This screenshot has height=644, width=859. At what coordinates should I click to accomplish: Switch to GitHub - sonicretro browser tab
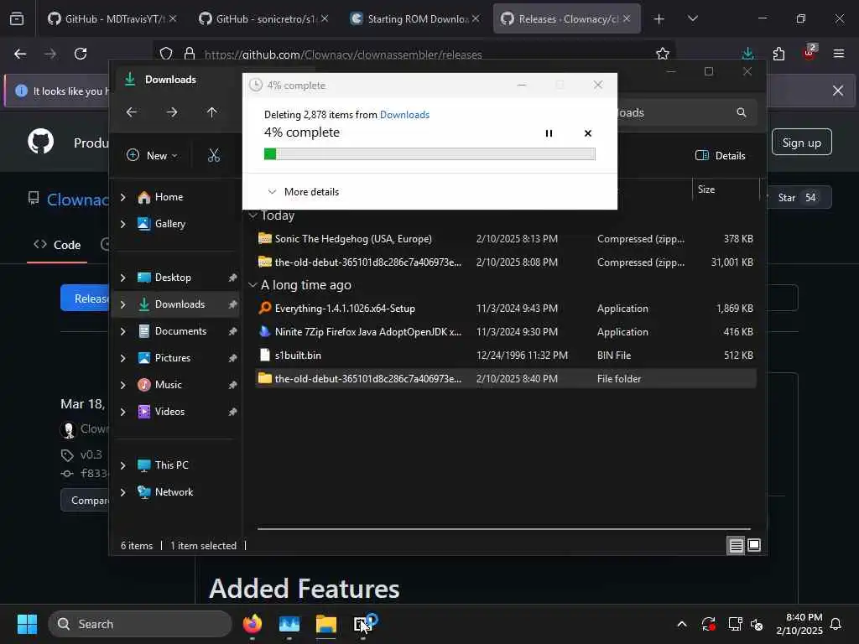pyautogui.click(x=263, y=18)
